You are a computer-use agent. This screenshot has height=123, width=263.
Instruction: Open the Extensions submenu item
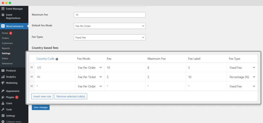7,64
